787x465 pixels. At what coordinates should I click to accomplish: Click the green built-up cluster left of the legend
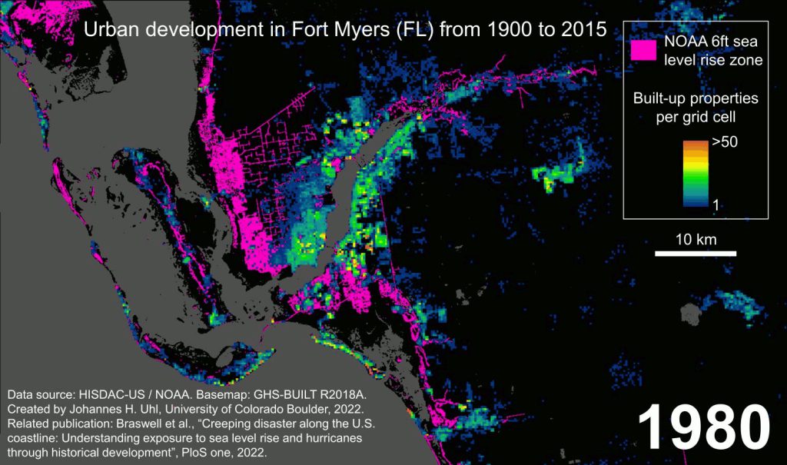coord(553,175)
